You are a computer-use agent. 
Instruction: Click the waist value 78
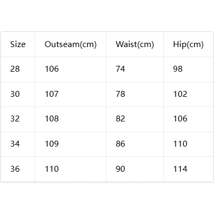[x=120, y=94]
